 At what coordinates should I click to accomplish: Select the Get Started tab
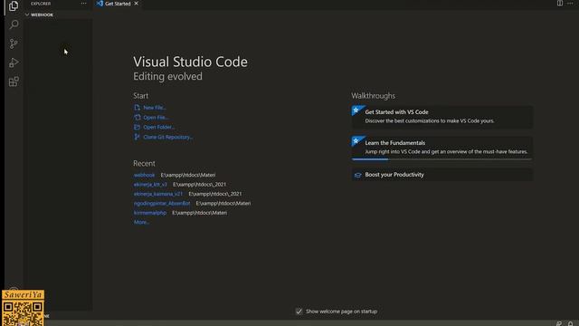(118, 4)
